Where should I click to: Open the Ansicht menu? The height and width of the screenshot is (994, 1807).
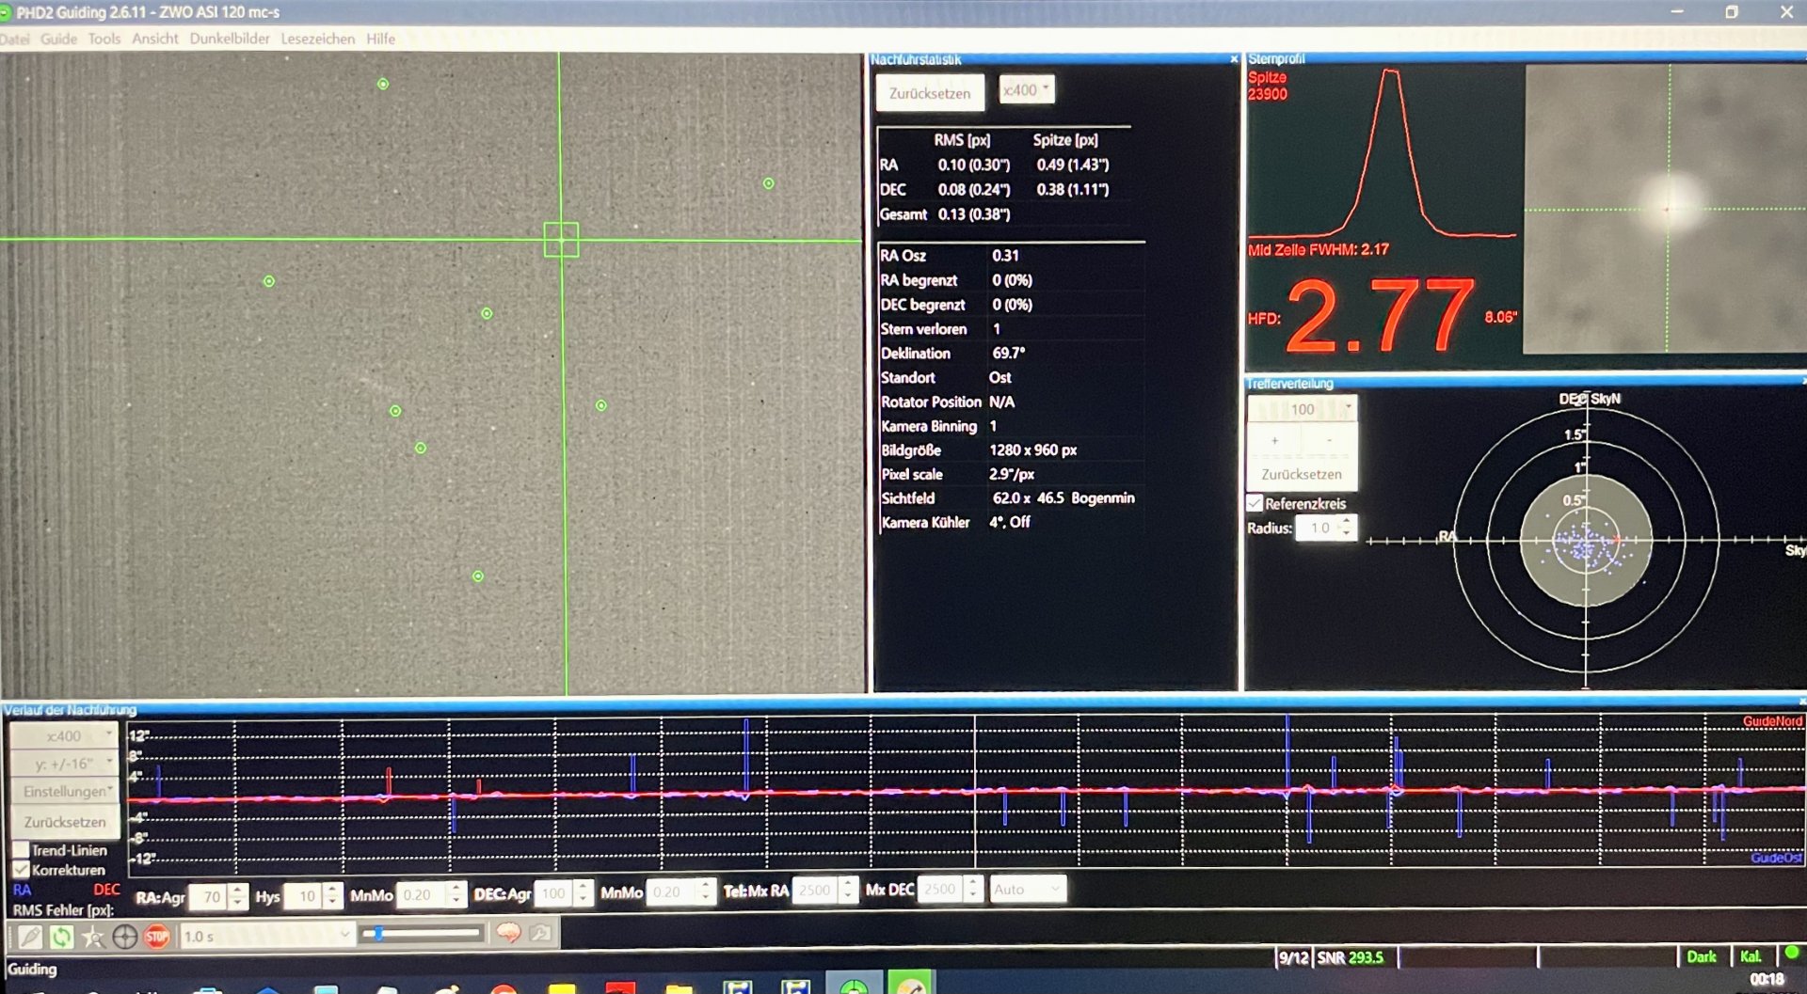pyautogui.click(x=155, y=39)
